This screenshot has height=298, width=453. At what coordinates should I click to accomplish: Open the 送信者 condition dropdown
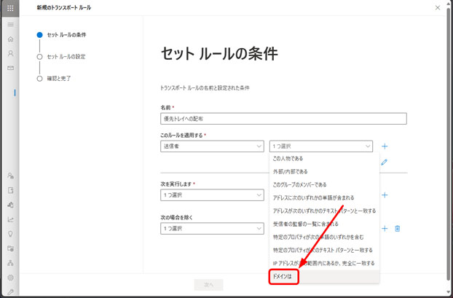212,146
